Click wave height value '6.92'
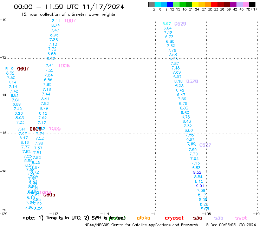The image size is (260, 228). (190, 140)
